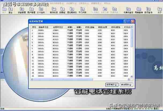Click the 时段1起始 column header
The width and height of the screenshot is (163, 111).
(90, 27)
